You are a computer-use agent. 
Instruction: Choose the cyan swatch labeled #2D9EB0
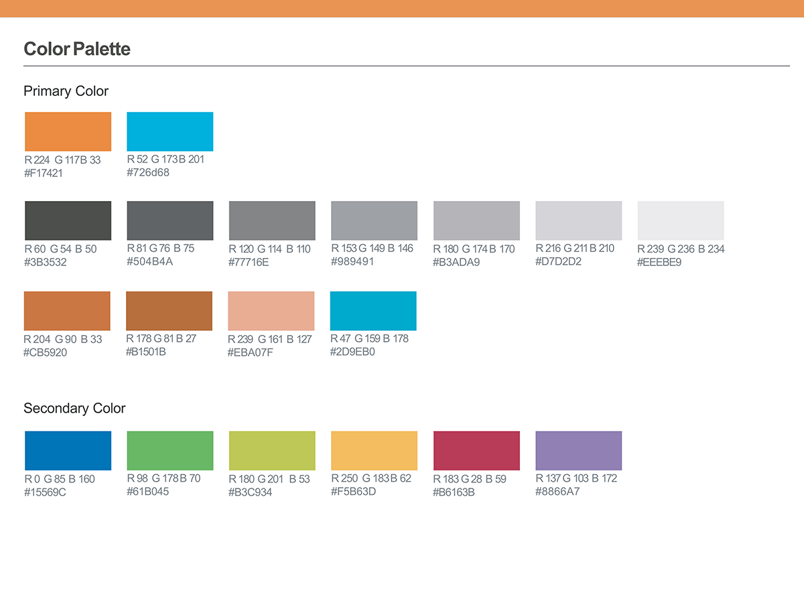[x=373, y=311]
